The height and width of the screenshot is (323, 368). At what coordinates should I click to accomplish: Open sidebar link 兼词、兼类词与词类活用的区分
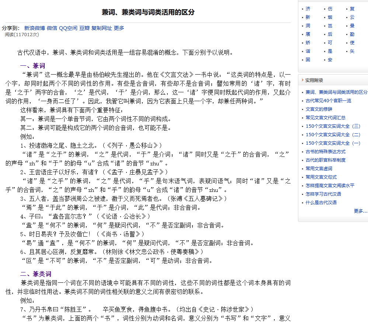[337, 92]
